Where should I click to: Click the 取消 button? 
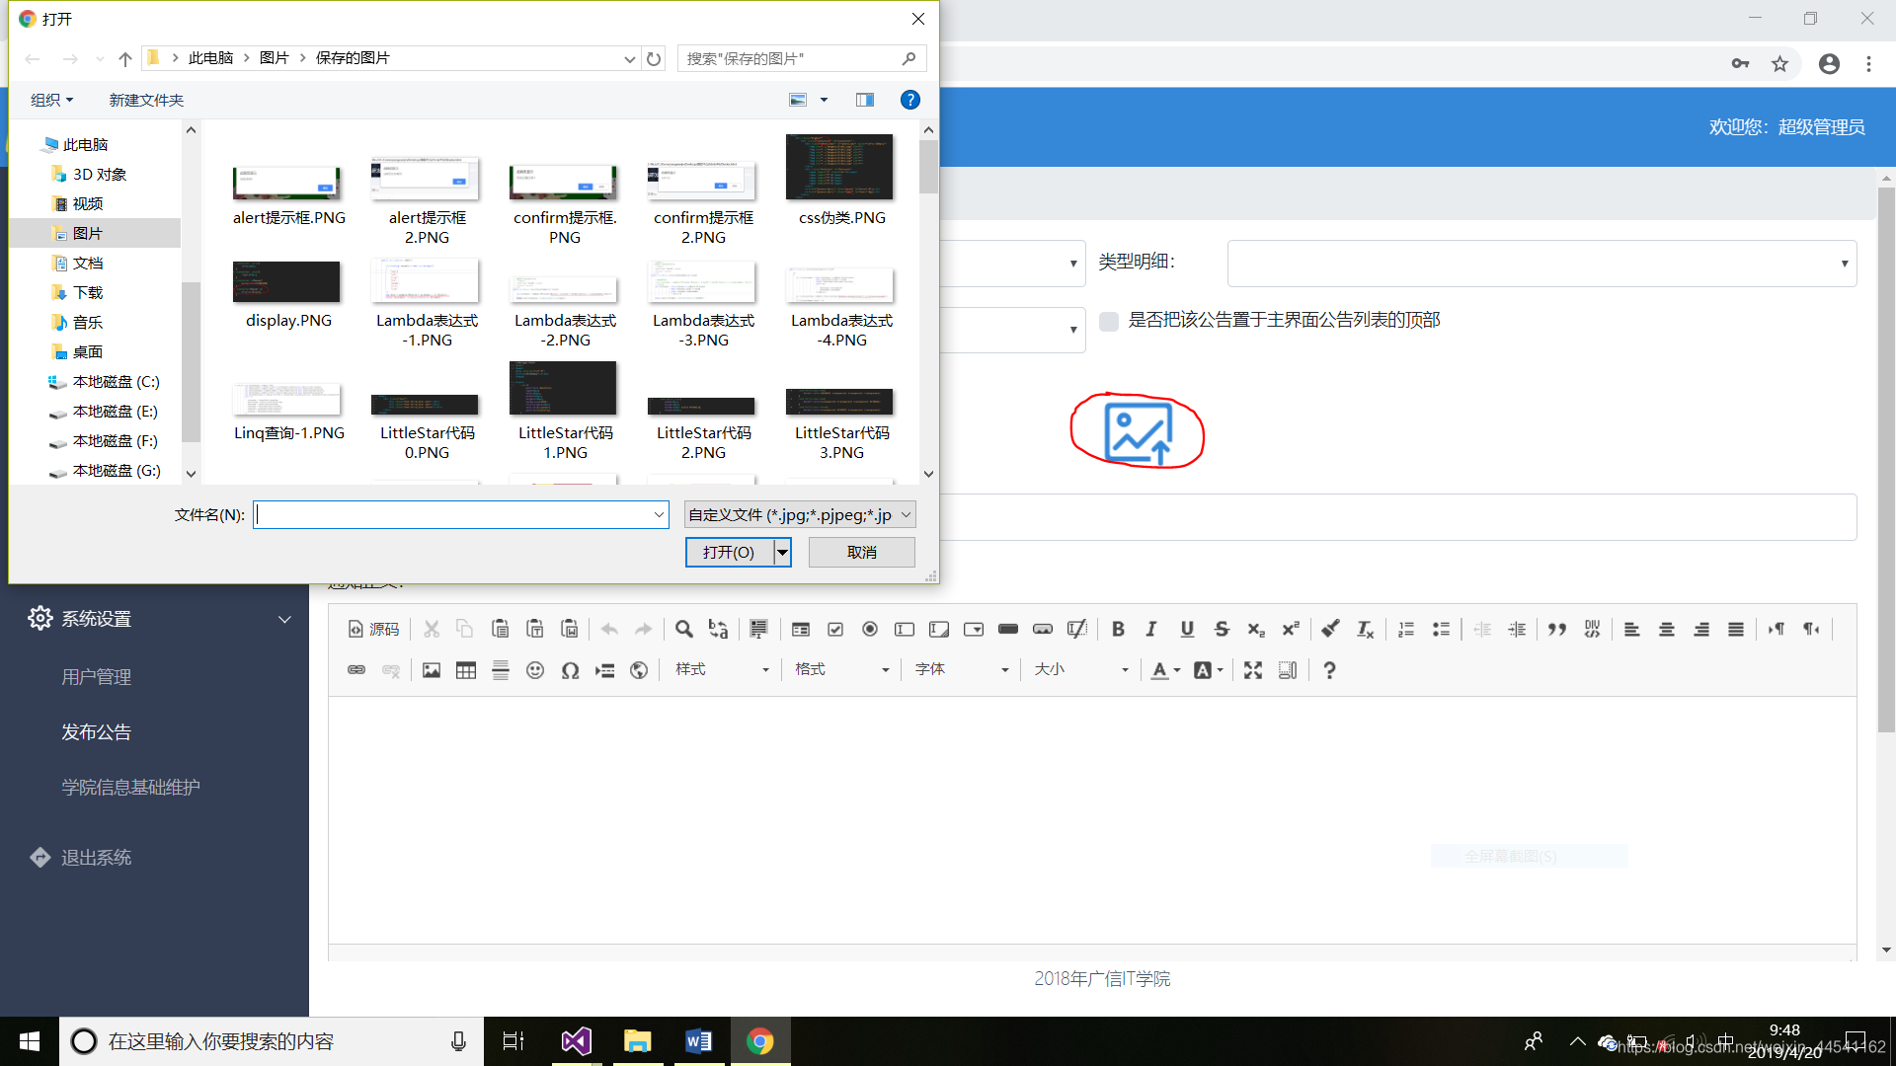(861, 553)
